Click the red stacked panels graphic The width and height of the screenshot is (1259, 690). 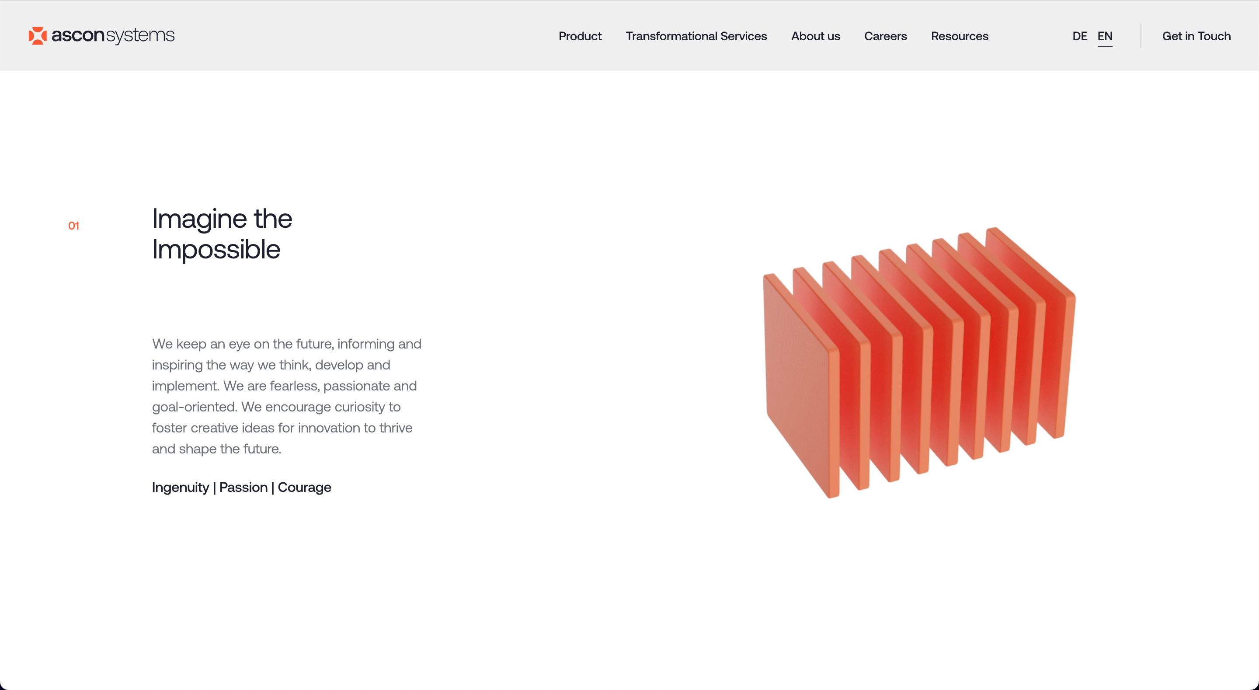[x=919, y=362]
